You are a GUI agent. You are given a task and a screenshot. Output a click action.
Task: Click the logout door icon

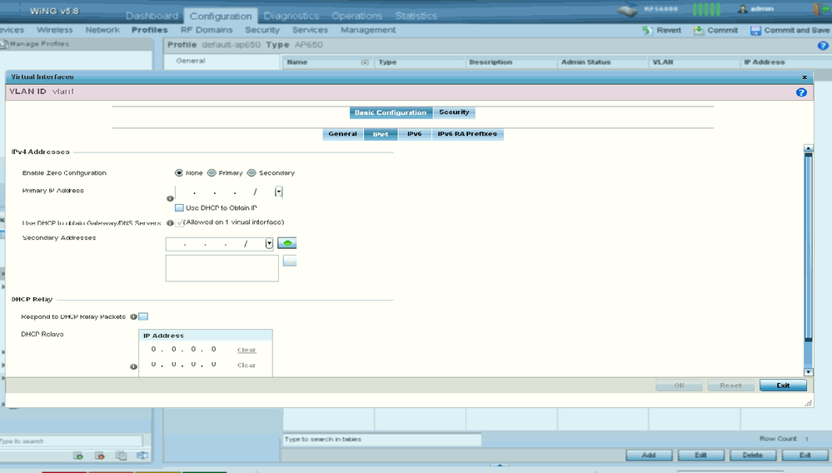[816, 10]
